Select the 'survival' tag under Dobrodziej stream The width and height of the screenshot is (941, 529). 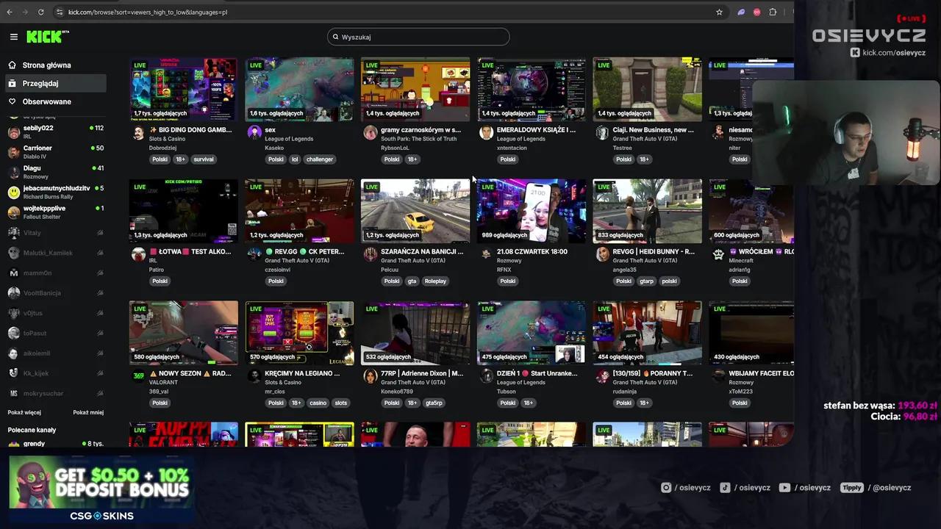pos(203,159)
